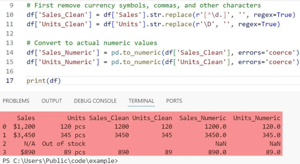Click line number 14 in the gutter
The image size is (300, 164).
[x=9, y=52]
